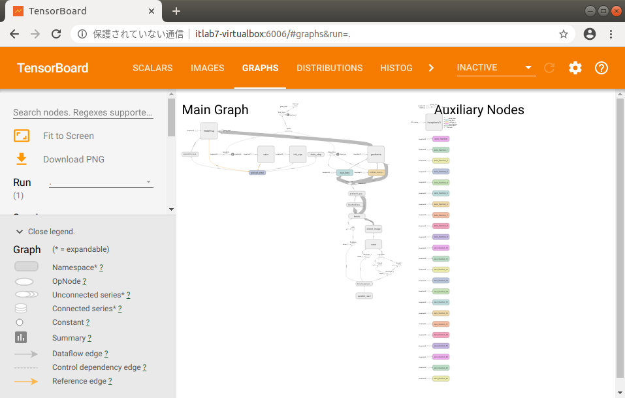Select the pink zero_fraction auxiliary node
Screen dimensions: 625x398
(x=441, y=138)
